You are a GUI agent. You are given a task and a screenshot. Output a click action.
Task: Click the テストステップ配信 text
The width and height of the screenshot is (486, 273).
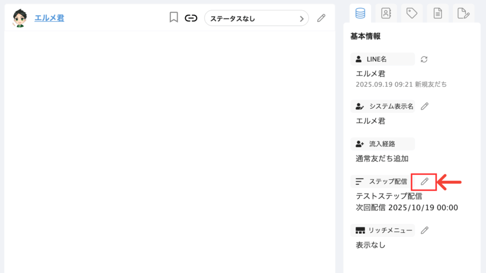pyautogui.click(x=389, y=196)
